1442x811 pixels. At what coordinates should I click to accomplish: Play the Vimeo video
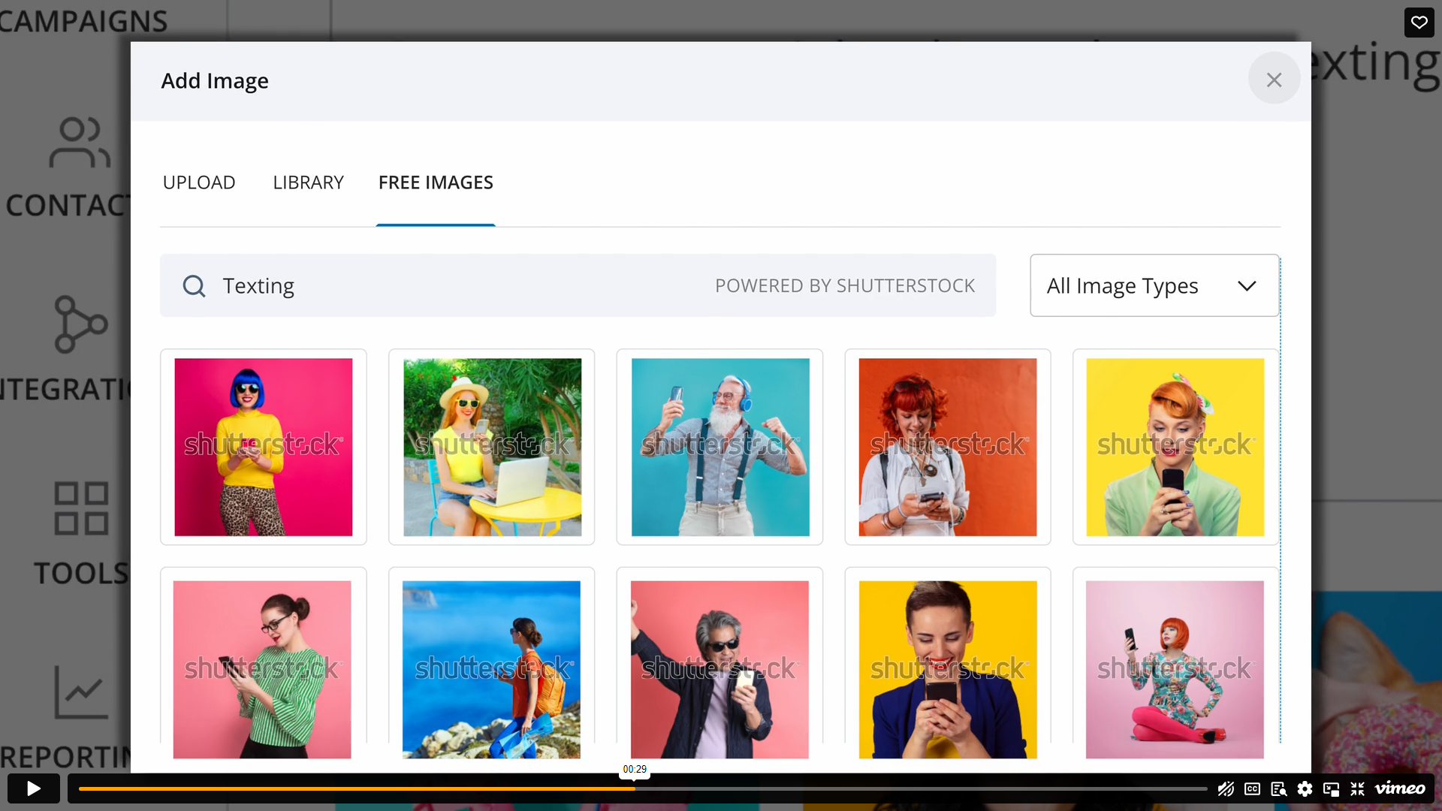tap(33, 788)
